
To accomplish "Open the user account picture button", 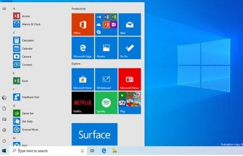I will tap(4, 98).
